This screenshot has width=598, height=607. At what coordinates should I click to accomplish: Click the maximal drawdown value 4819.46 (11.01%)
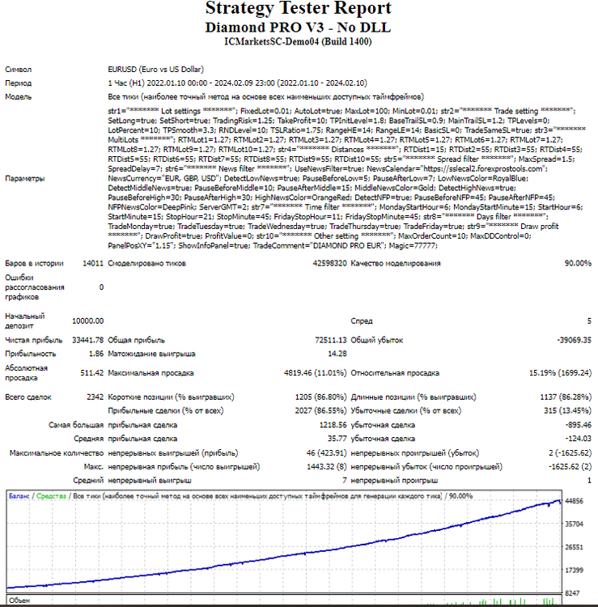pyautogui.click(x=315, y=373)
